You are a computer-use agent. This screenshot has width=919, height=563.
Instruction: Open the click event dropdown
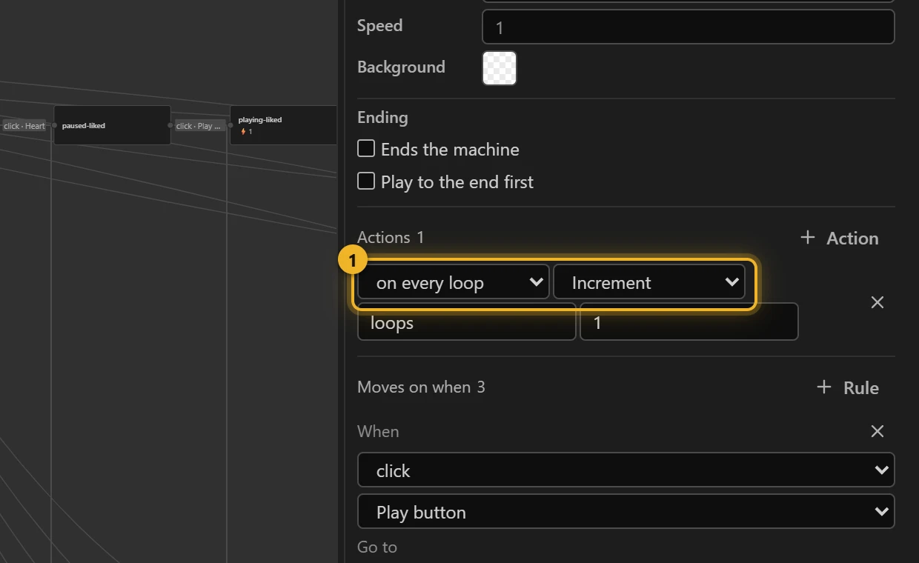(626, 470)
